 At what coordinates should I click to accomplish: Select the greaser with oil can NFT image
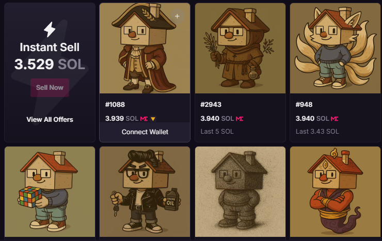pyautogui.click(x=145, y=191)
